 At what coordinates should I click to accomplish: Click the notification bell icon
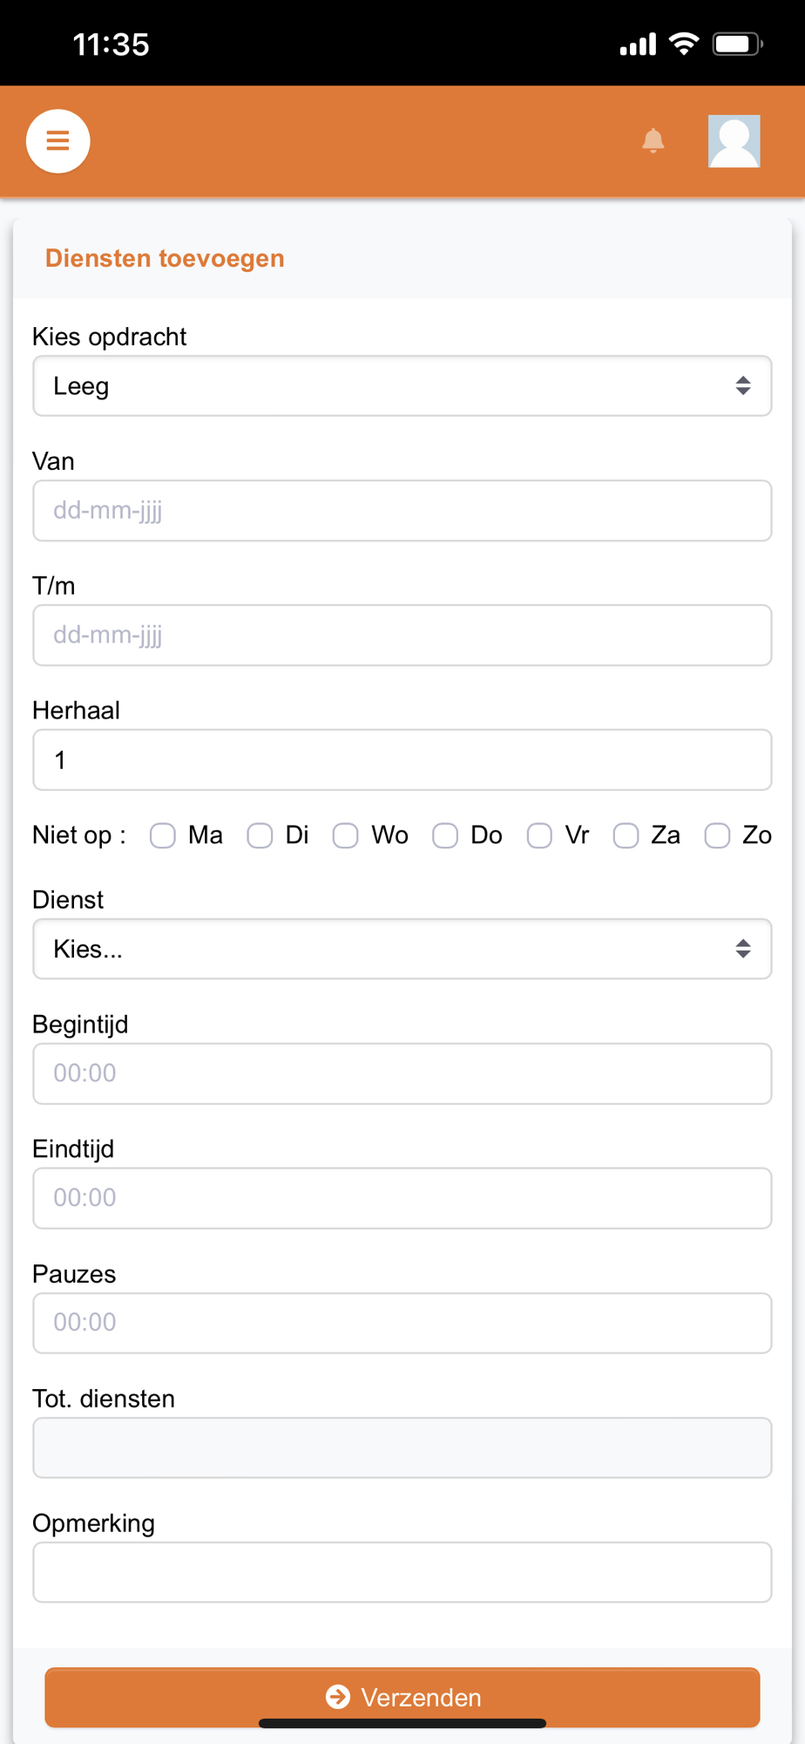(x=653, y=140)
